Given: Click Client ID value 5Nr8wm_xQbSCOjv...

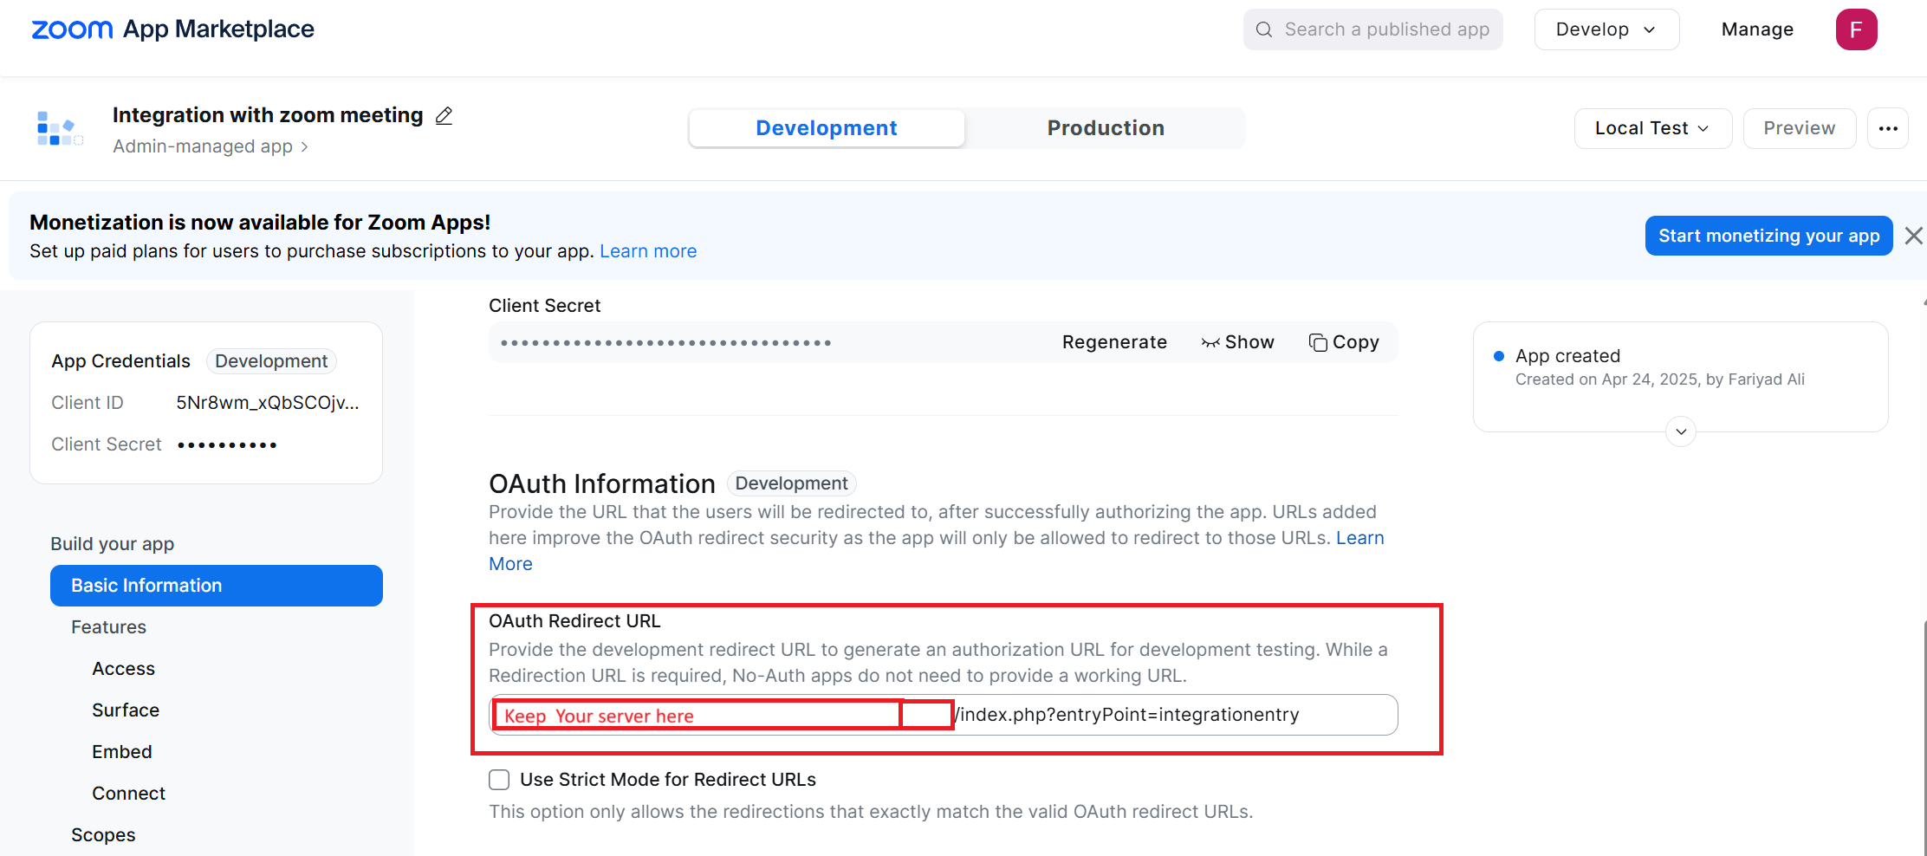Looking at the screenshot, I should point(267,403).
